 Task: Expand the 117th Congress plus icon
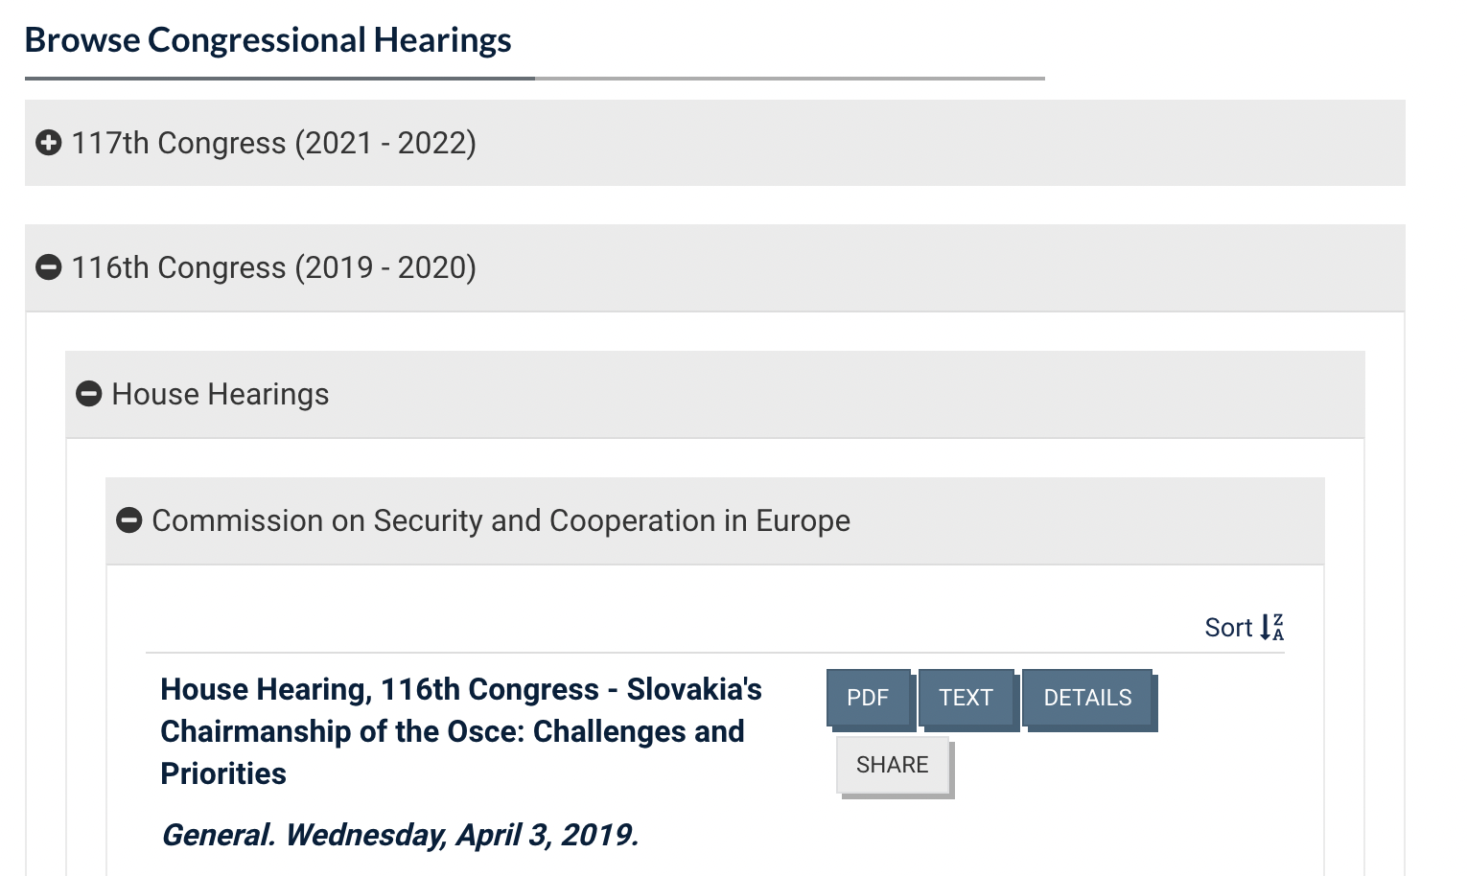48,143
